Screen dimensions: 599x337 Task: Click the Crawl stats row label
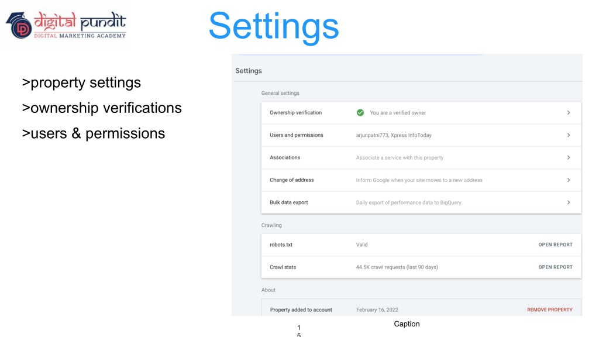(283, 267)
